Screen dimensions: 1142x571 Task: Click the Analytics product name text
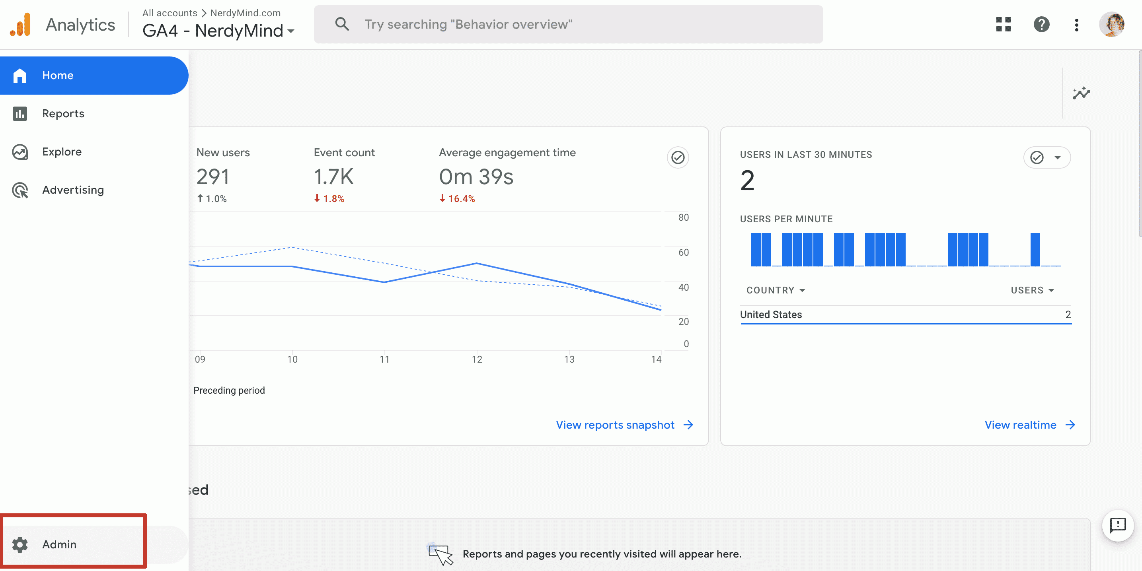coord(80,25)
